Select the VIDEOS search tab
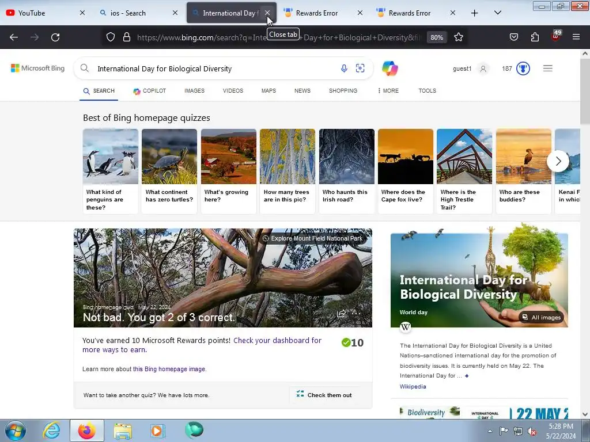Viewport: 590px width, 442px height. (x=233, y=90)
